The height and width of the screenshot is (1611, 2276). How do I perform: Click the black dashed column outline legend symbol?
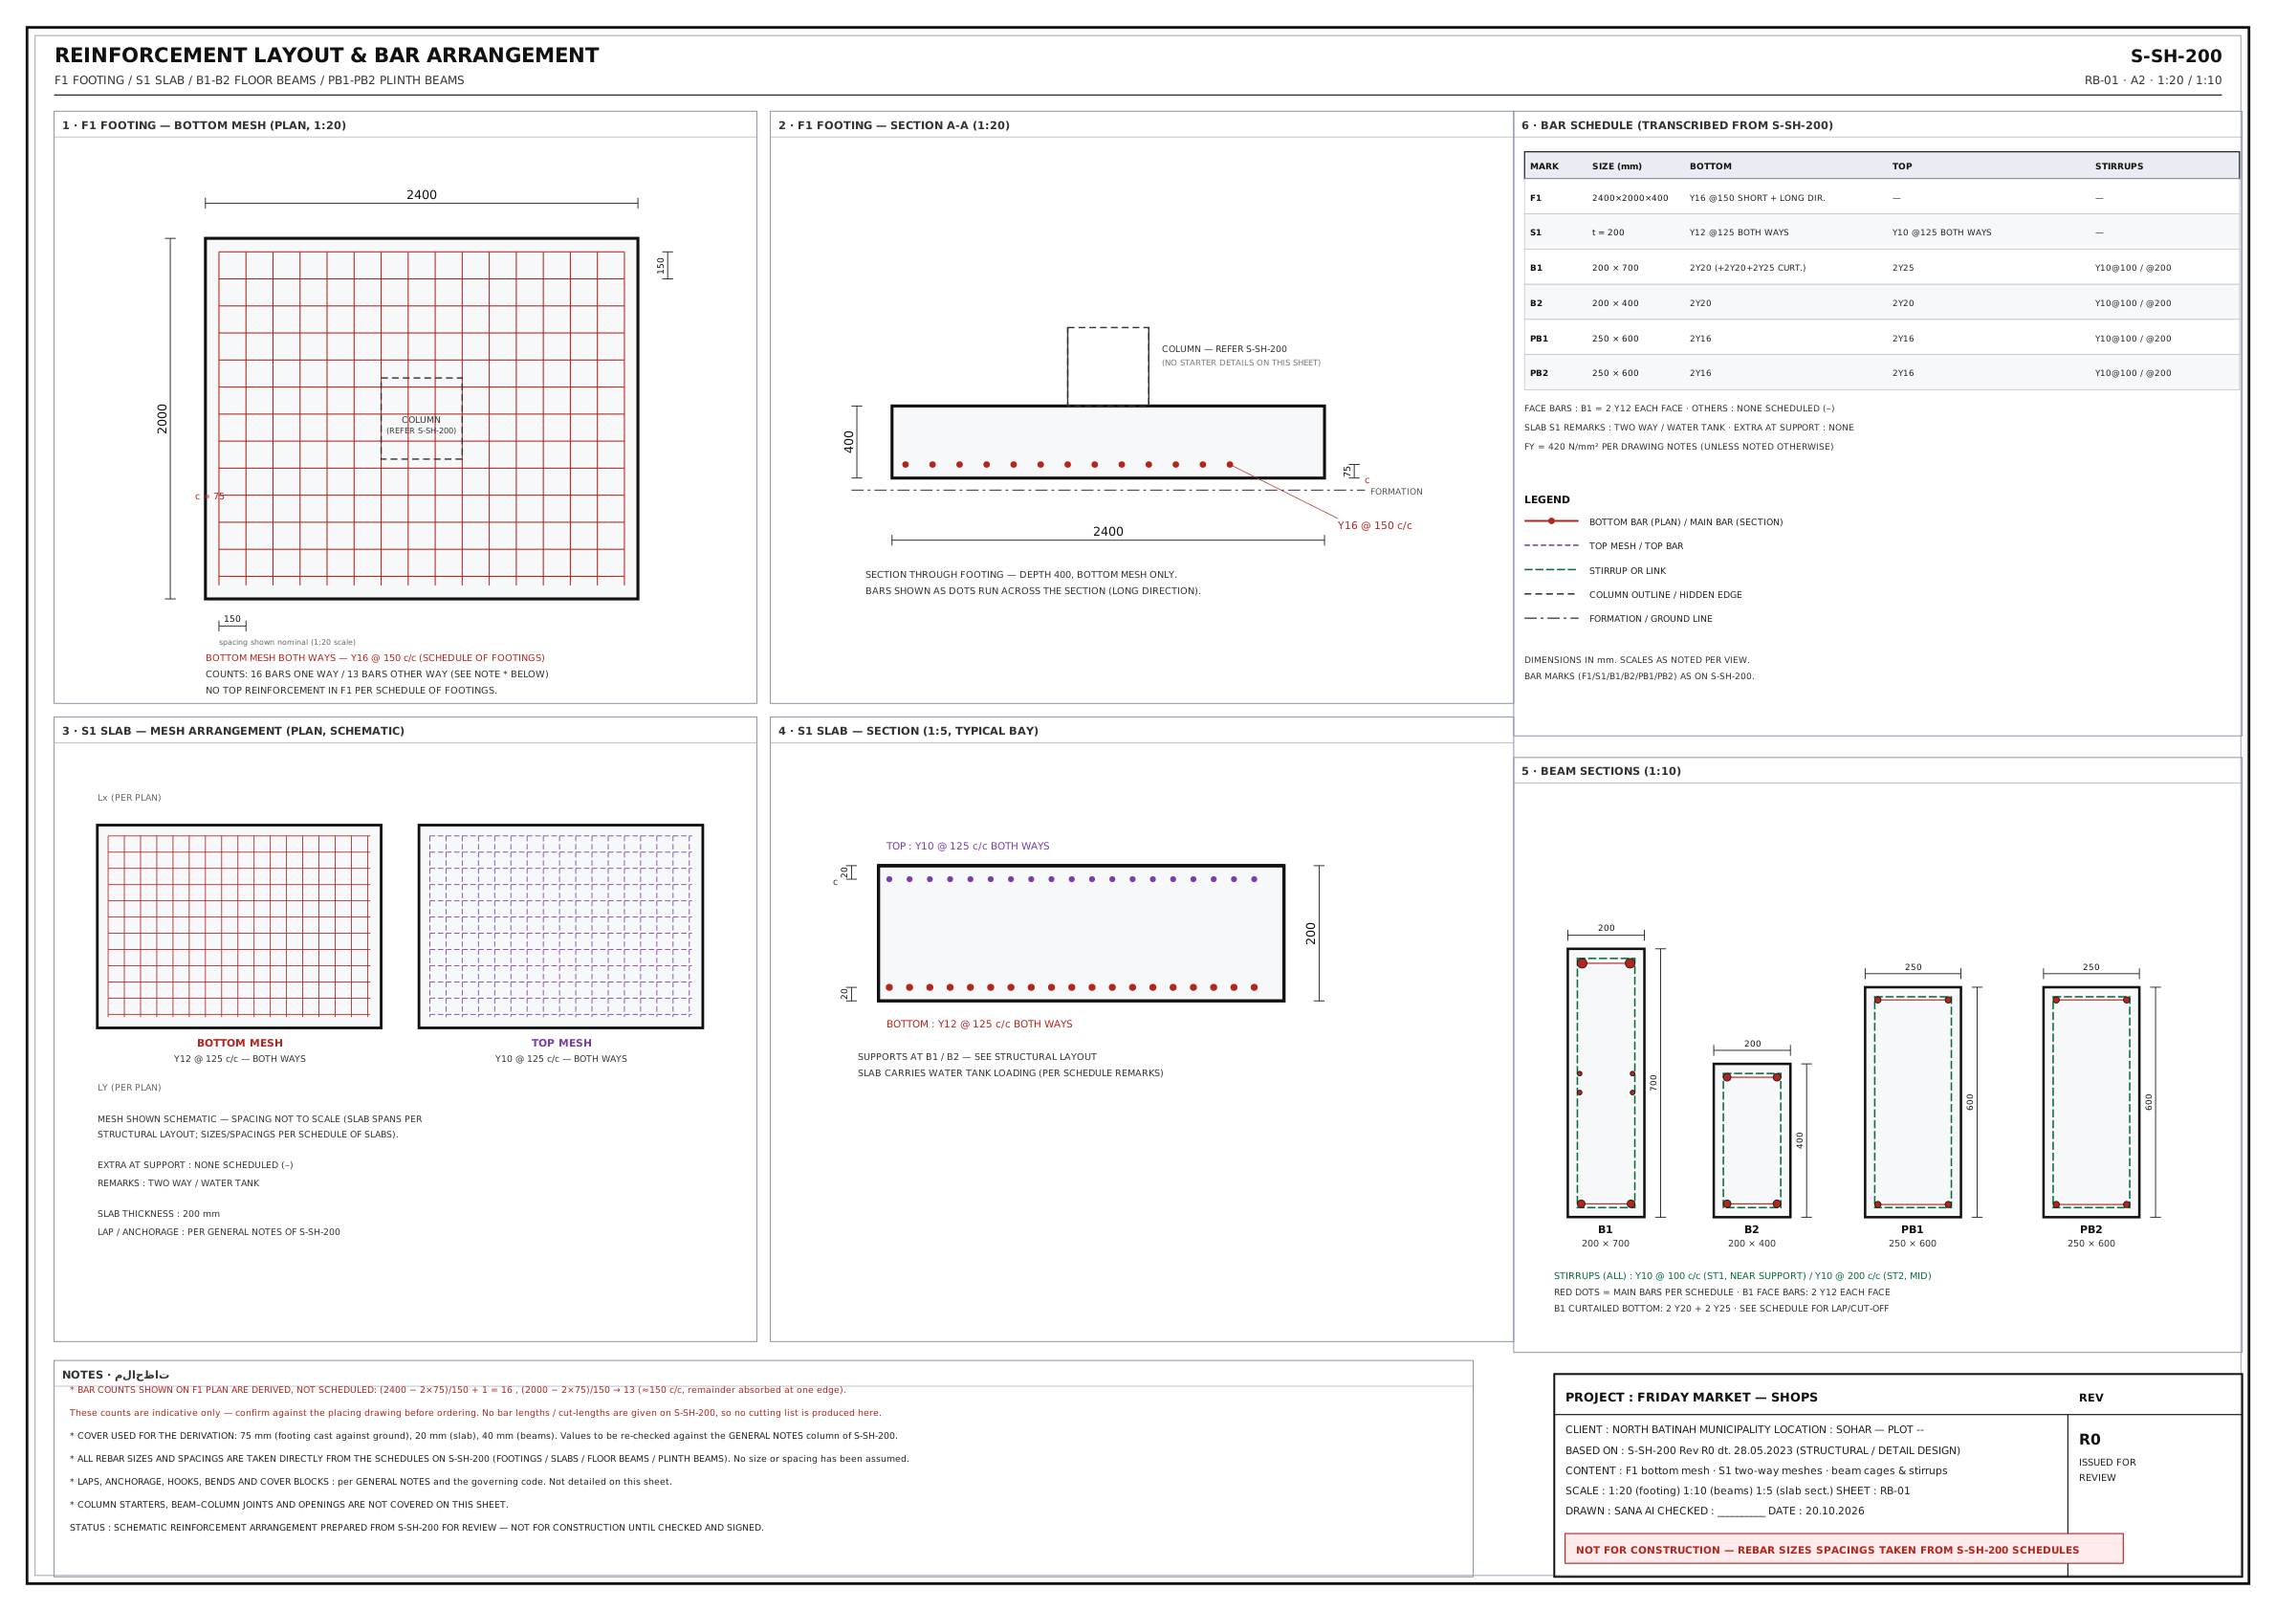(1551, 594)
